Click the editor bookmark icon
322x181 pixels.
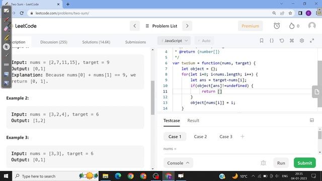[262, 41]
